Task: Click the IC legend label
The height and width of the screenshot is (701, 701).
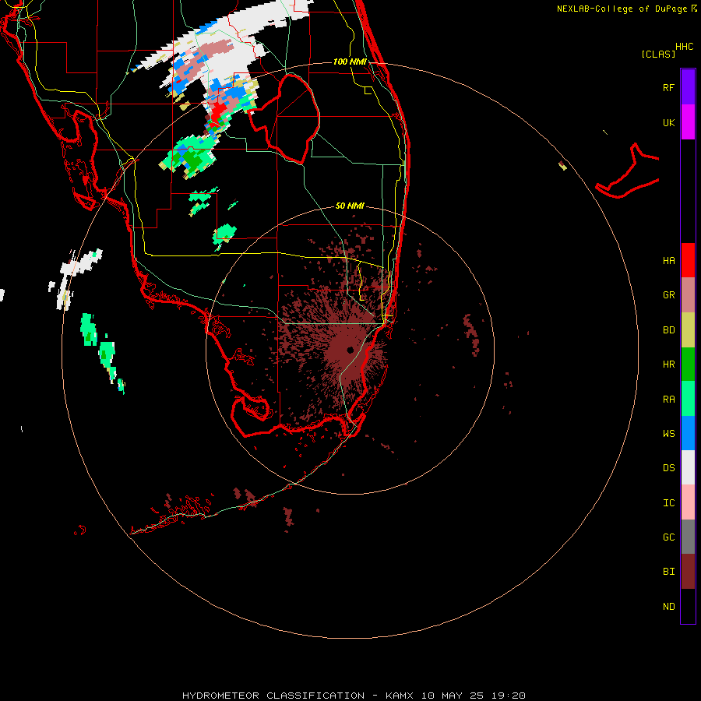Action: click(x=668, y=503)
